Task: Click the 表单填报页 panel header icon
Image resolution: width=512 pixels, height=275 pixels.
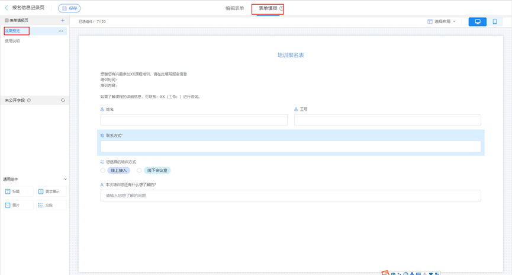Action: [7, 20]
